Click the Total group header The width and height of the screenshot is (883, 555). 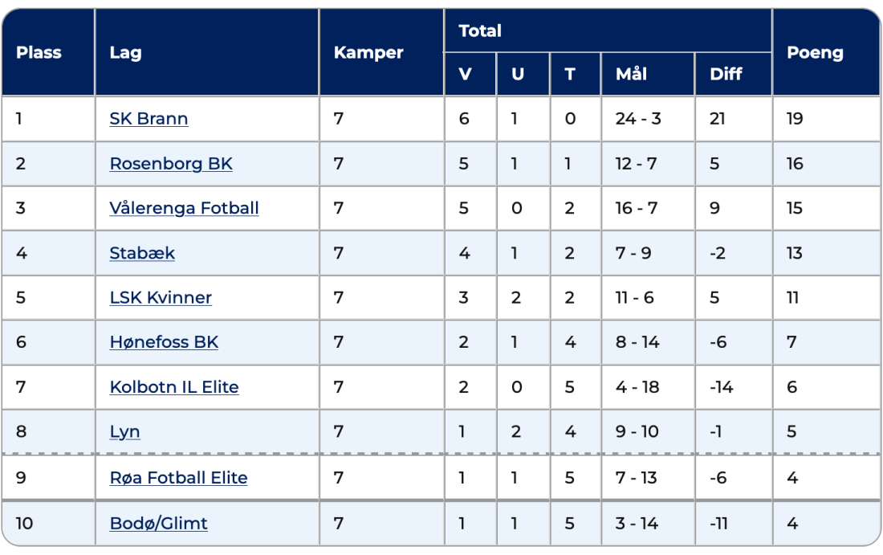(480, 31)
